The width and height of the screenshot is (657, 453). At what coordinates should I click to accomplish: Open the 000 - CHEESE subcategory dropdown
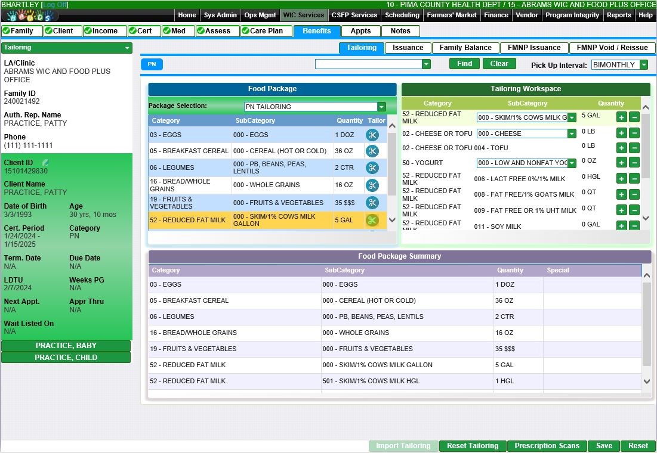click(x=571, y=134)
